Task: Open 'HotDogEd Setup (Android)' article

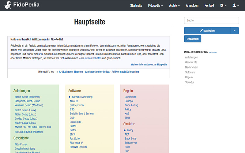Action: 29,132
